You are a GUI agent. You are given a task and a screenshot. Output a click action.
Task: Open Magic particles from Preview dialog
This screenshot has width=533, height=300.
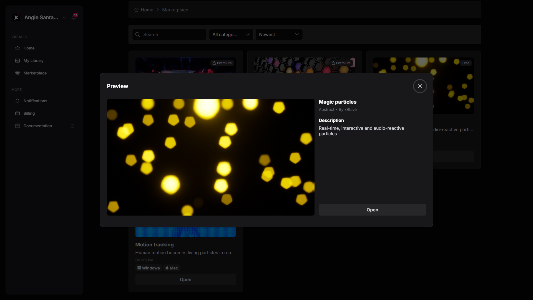(x=372, y=210)
